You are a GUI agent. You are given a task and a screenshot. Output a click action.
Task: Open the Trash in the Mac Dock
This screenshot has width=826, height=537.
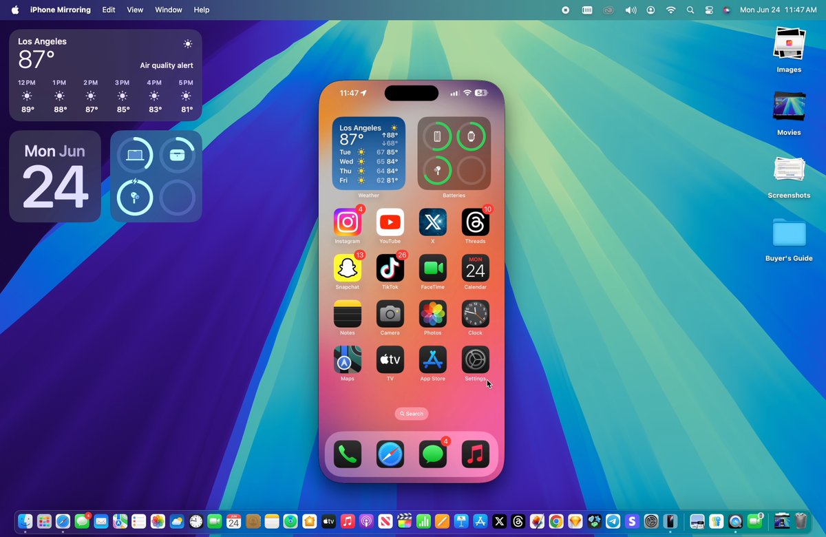pyautogui.click(x=801, y=521)
